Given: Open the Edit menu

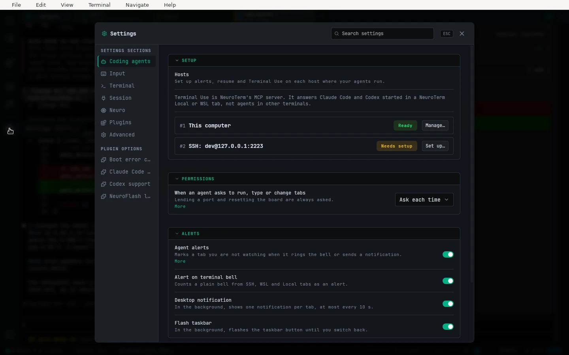Looking at the screenshot, I should [x=41, y=5].
